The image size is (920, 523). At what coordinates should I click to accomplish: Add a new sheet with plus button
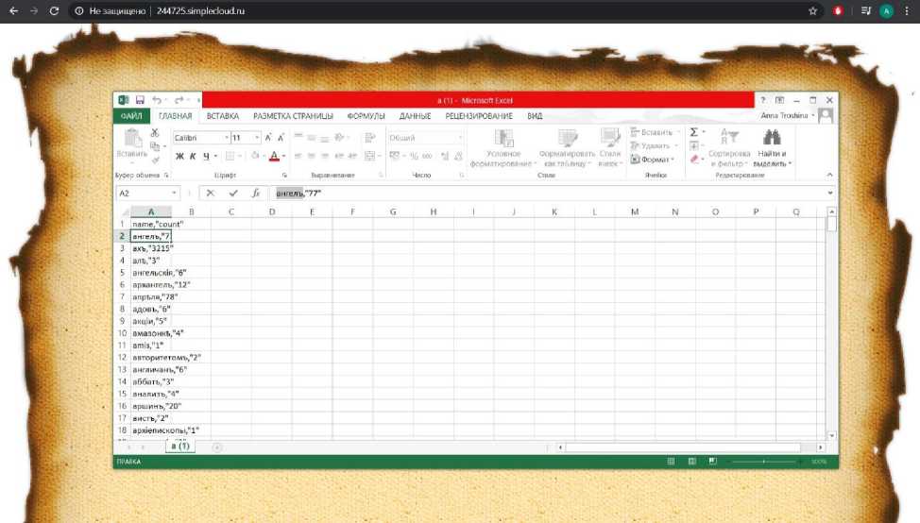(216, 447)
